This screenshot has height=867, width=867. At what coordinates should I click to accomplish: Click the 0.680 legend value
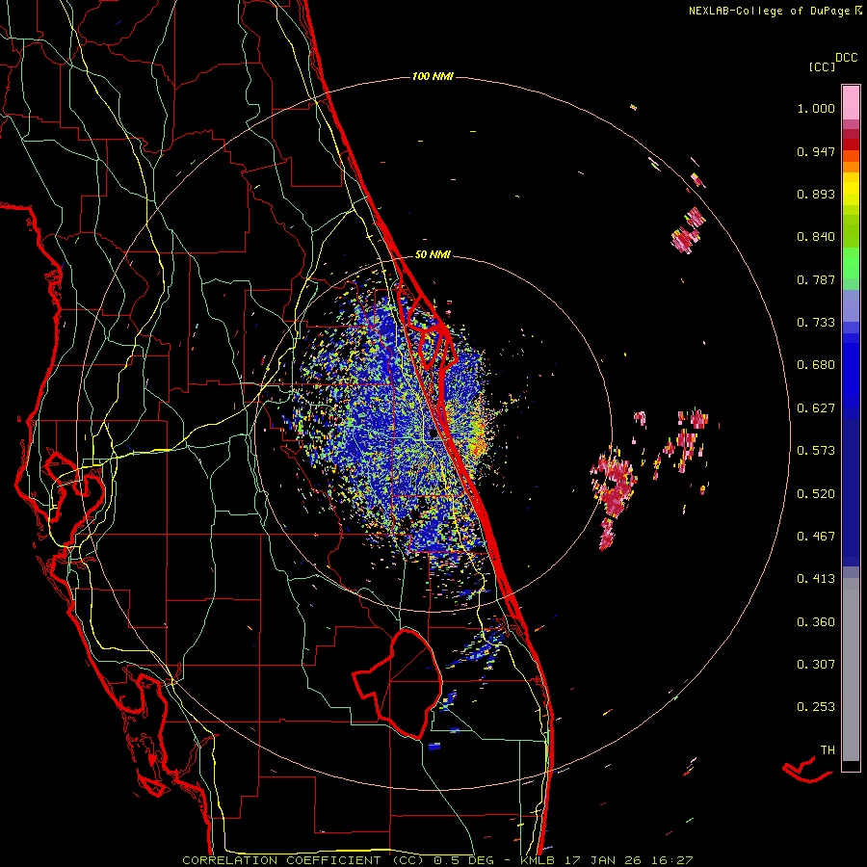[816, 365]
